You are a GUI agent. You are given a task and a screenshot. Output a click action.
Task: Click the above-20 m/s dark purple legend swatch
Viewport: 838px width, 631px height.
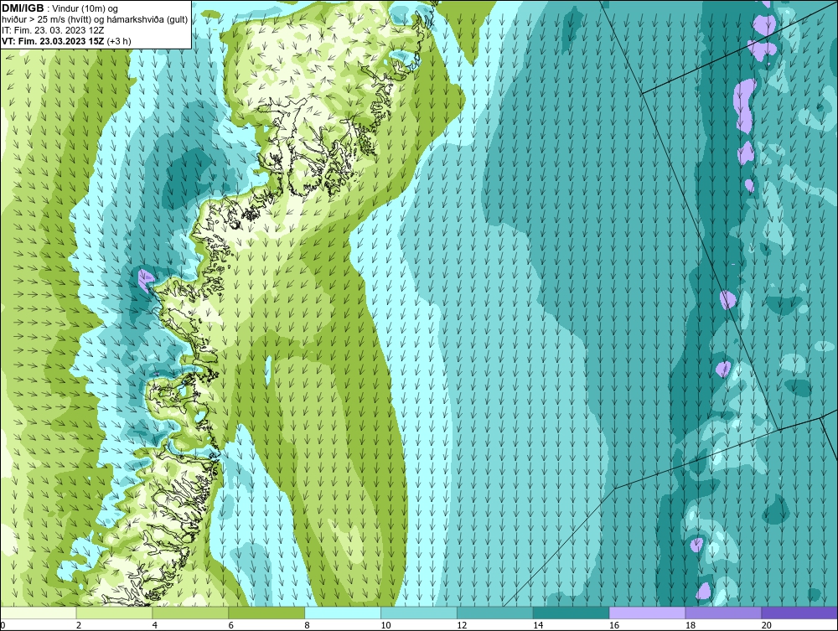pos(799,613)
